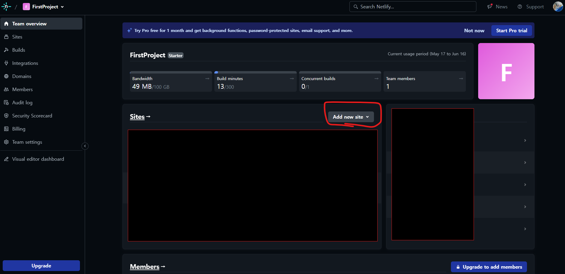Viewport: 565px width, 274px height.
Task: Click the Bandwidth usage progress bar
Action: [171, 72]
